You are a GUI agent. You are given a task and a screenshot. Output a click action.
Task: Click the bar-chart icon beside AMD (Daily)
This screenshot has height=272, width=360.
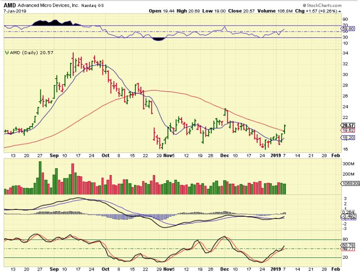7,53
